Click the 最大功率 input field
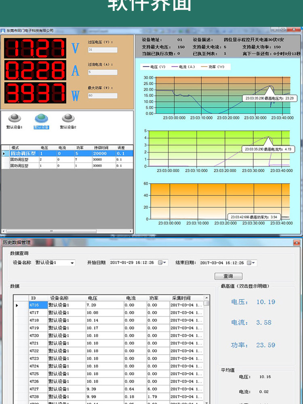303x404 pixels. [103, 96]
